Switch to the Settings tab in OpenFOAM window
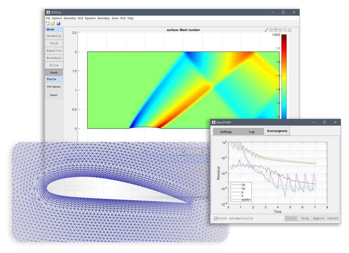This screenshot has height=253, width=349. coord(226,131)
